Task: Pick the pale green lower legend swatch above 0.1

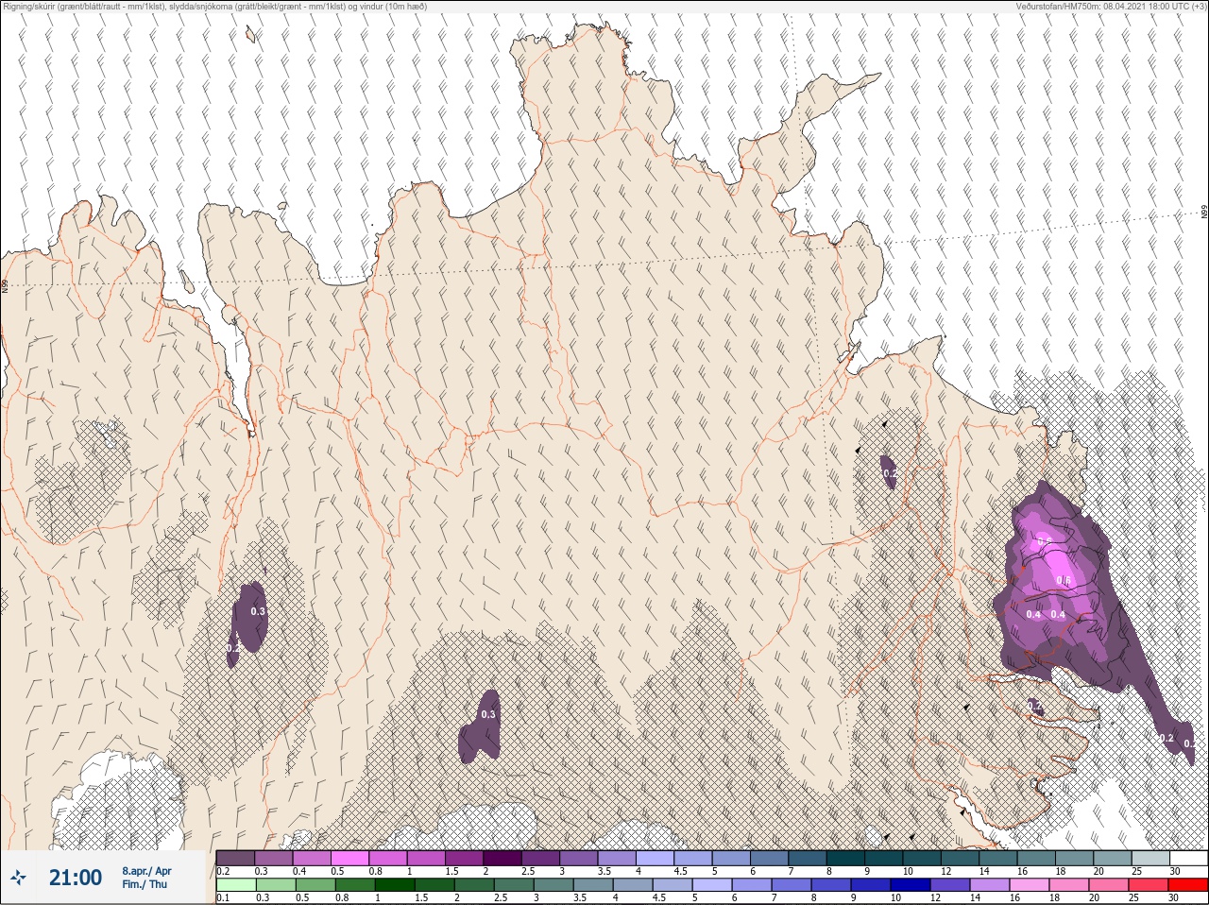Action: [235, 885]
